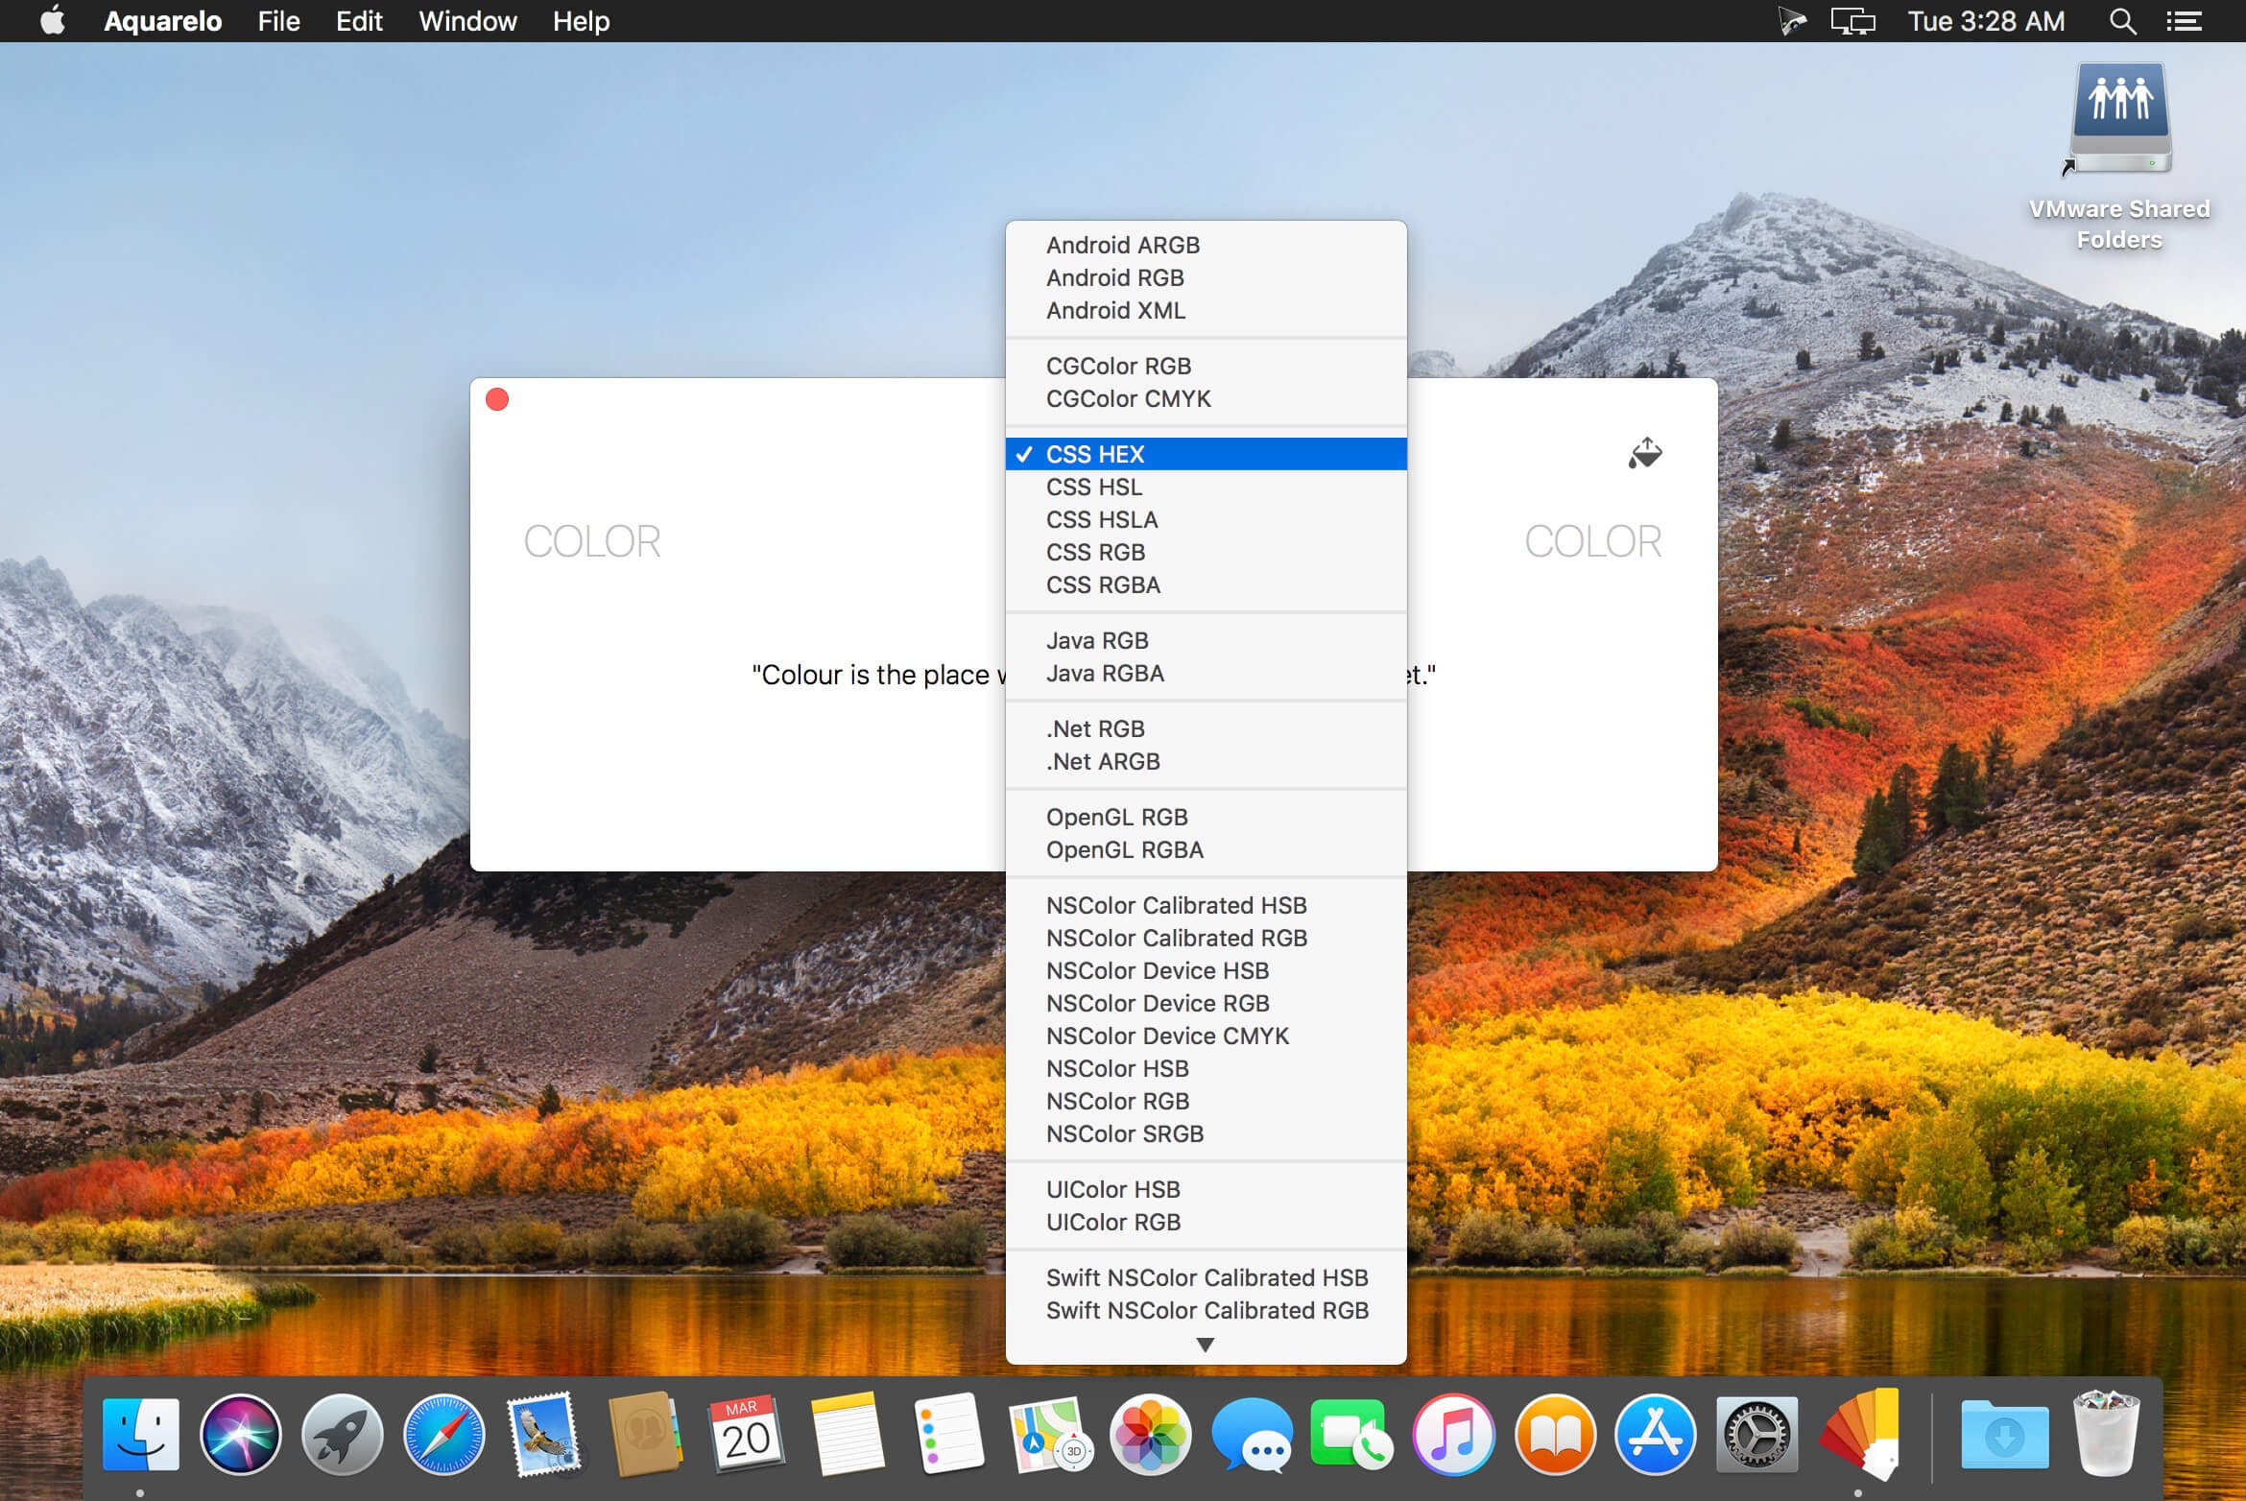Select CSS HEX color format
Image resolution: width=2246 pixels, height=1501 pixels.
click(x=1206, y=452)
